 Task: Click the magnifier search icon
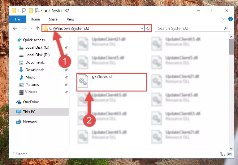(226, 28)
